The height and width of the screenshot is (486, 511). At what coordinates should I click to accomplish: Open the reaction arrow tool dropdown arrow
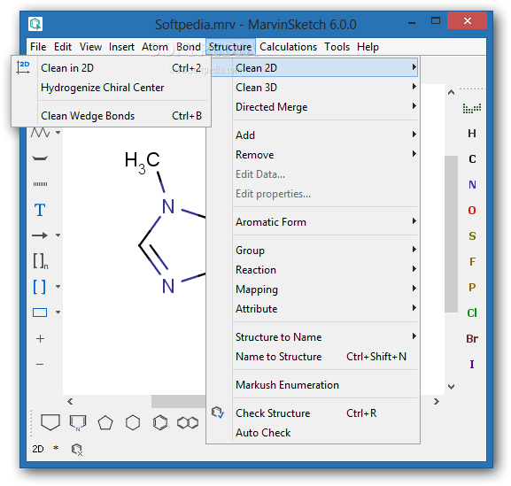[x=58, y=235]
